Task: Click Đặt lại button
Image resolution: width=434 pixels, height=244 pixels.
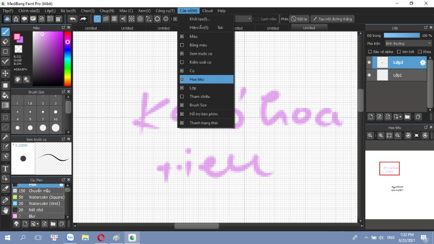Action: pos(299,19)
